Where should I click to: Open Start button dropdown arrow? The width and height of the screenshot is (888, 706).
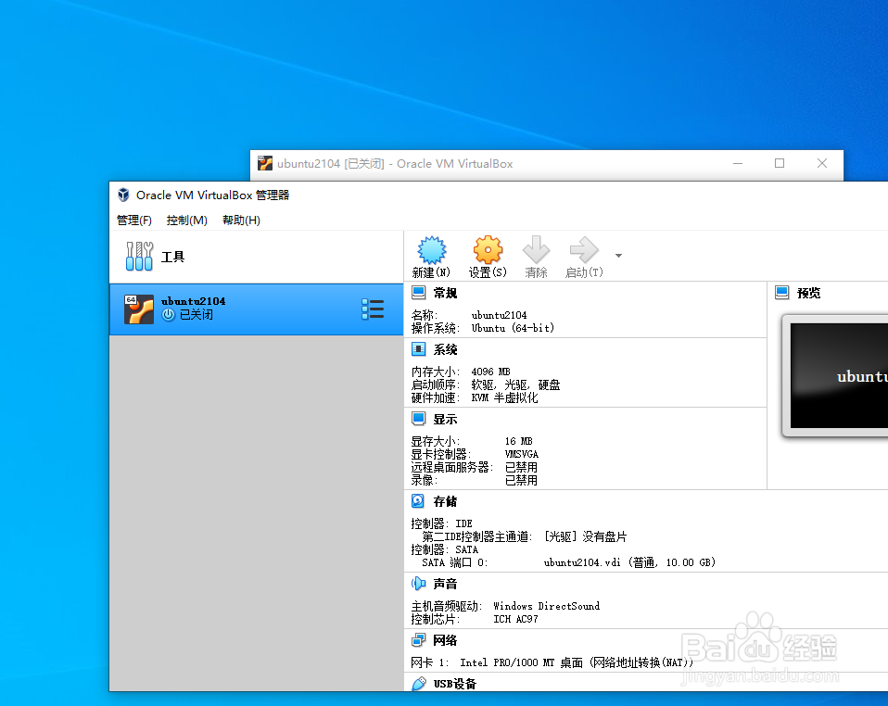618,256
